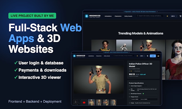Select the YouTube video thumbnail
182x109 pixels.
pyautogui.click(x=84, y=102)
